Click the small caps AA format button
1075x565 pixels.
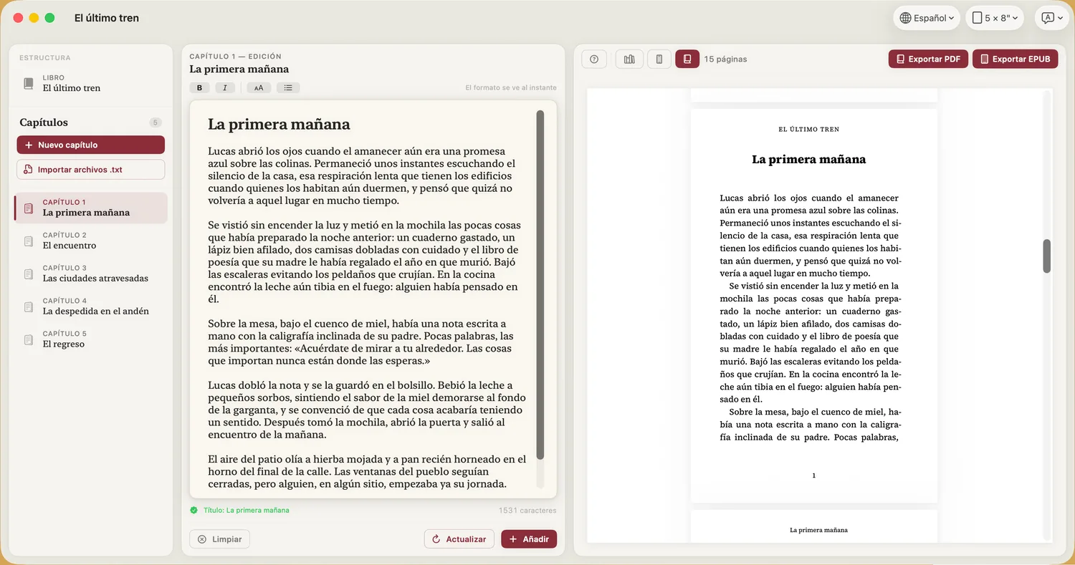(259, 88)
